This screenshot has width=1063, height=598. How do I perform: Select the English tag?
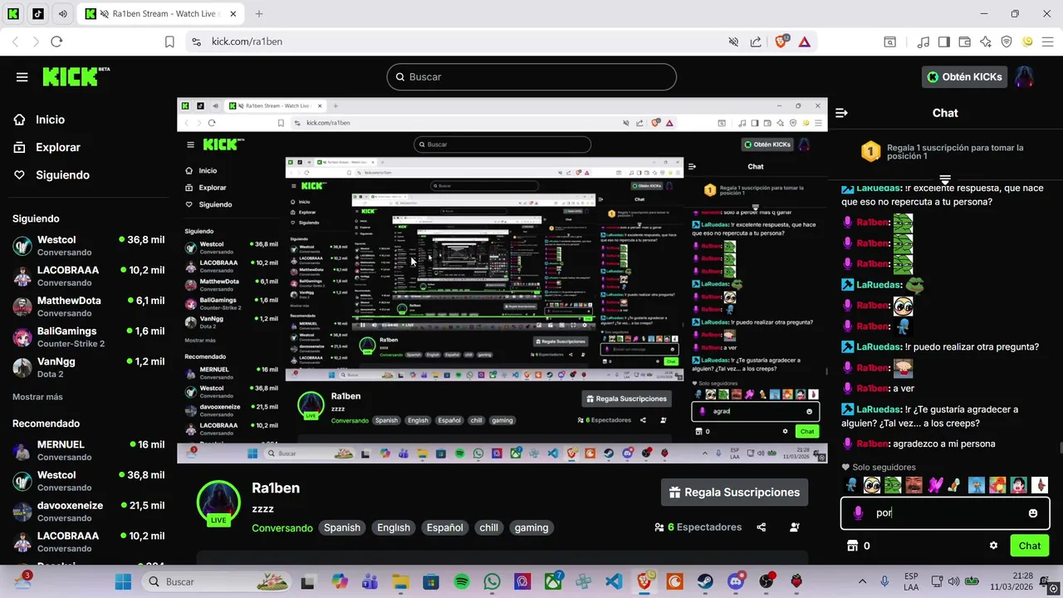[x=394, y=527]
